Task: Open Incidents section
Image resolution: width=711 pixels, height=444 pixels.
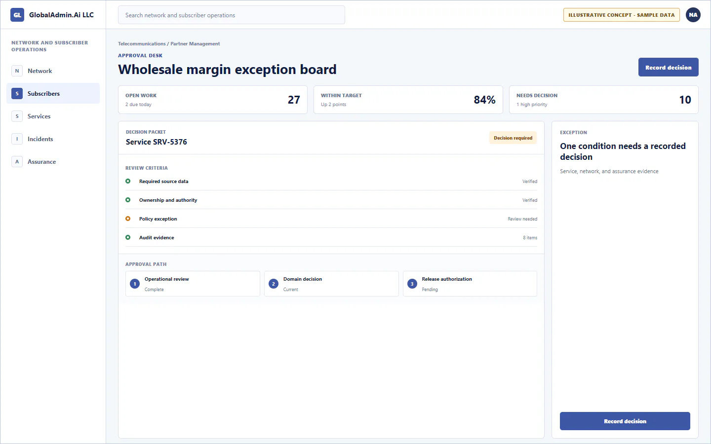Action: point(53,139)
